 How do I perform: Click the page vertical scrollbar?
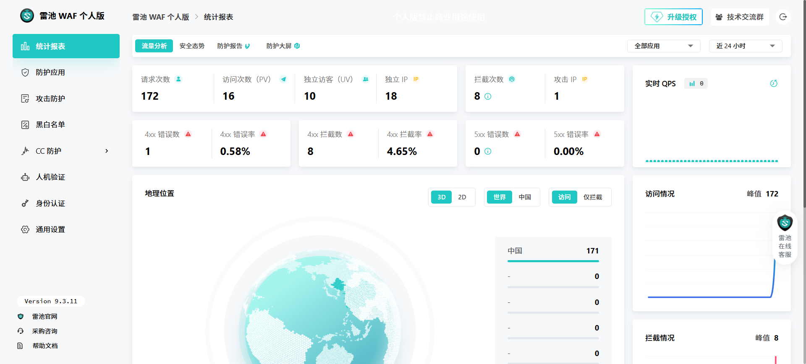point(804,105)
